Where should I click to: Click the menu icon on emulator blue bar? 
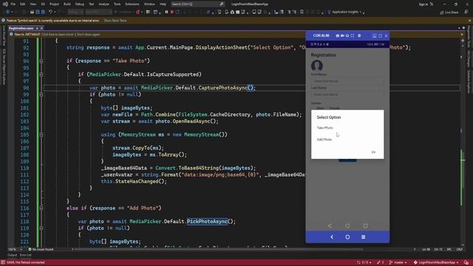tap(363, 237)
